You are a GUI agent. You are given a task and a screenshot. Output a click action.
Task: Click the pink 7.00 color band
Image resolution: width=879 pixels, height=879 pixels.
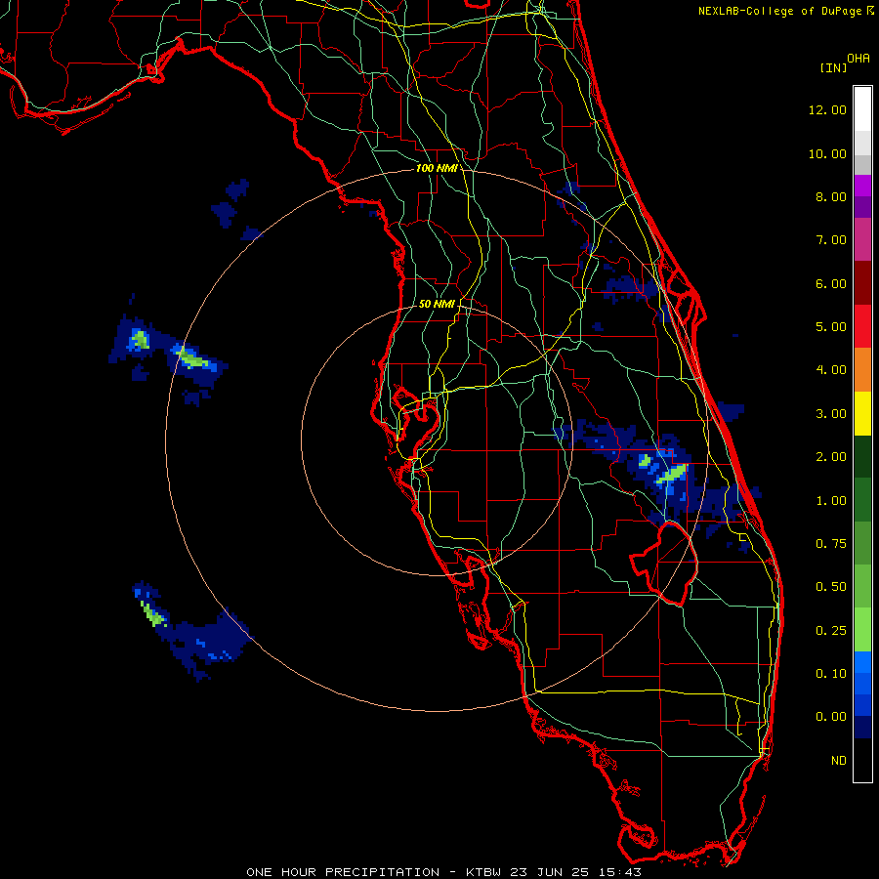point(862,239)
